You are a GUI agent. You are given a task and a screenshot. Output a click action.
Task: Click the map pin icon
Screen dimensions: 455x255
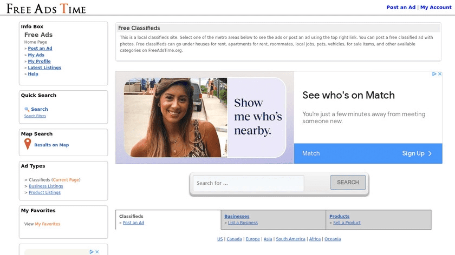click(28, 144)
